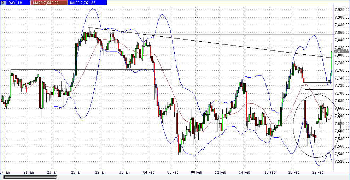The height and width of the screenshot is (180, 350).
Task: Click the 7,880.00 price axis label
Action: 342,25
